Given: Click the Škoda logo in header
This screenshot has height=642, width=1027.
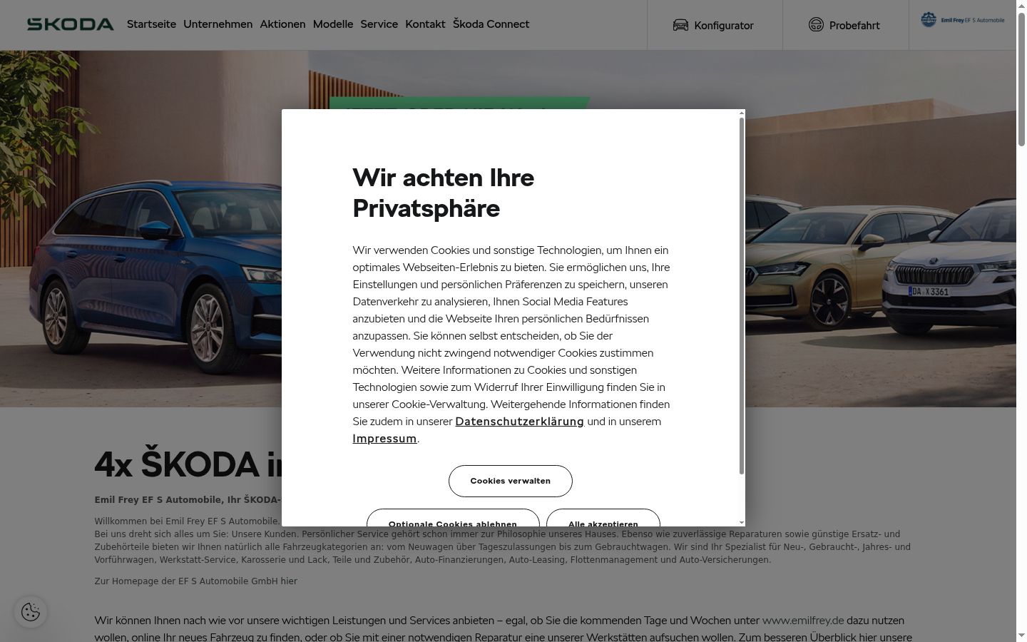Looking at the screenshot, I should pos(71,24).
